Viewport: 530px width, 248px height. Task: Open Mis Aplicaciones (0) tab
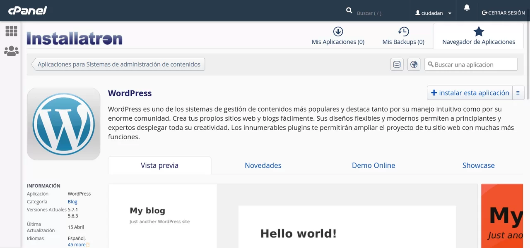point(338,36)
